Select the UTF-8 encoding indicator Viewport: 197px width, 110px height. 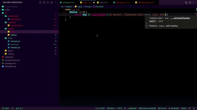pyautogui.click(x=119, y=108)
